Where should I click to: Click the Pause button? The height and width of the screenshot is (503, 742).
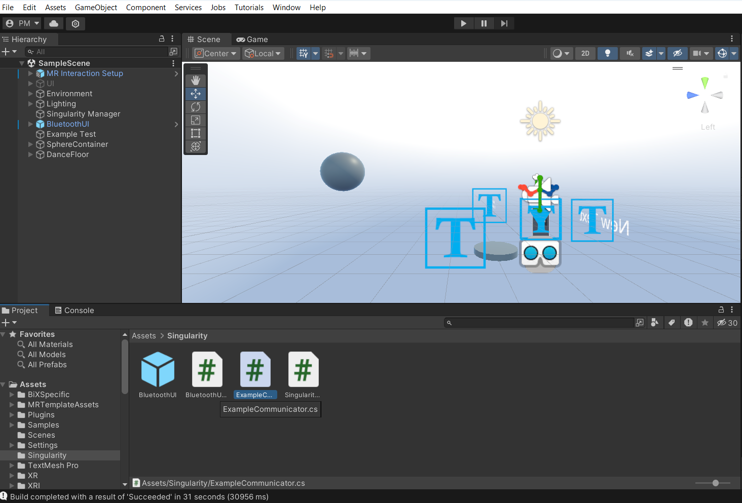484,23
